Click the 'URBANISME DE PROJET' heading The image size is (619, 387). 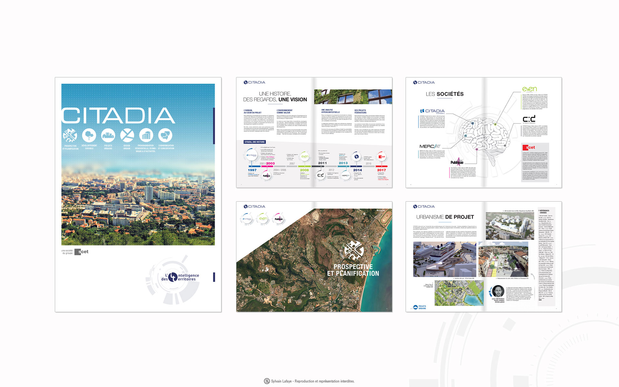(x=445, y=217)
